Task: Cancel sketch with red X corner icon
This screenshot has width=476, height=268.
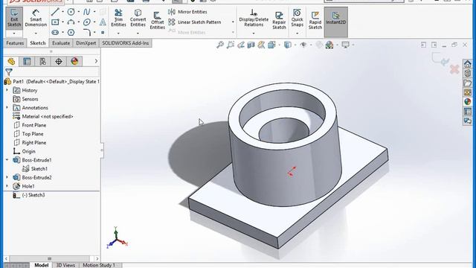Action: tap(454, 69)
